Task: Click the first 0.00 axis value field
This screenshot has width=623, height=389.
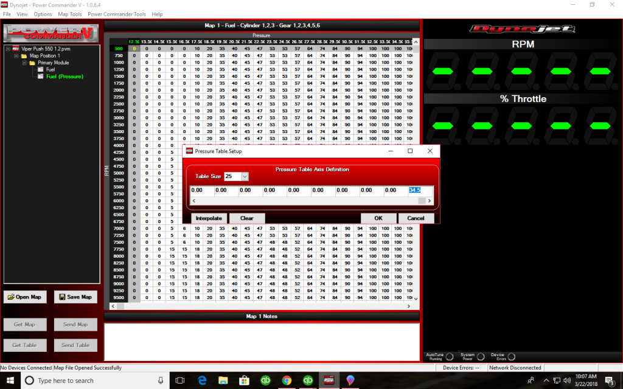Action: pyautogui.click(x=202, y=190)
